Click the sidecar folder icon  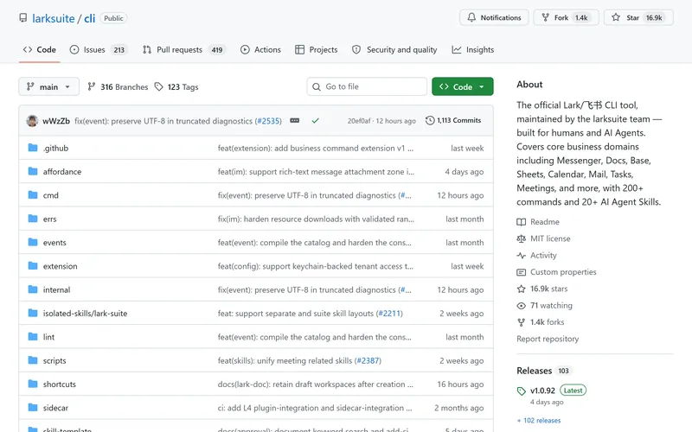pos(33,407)
